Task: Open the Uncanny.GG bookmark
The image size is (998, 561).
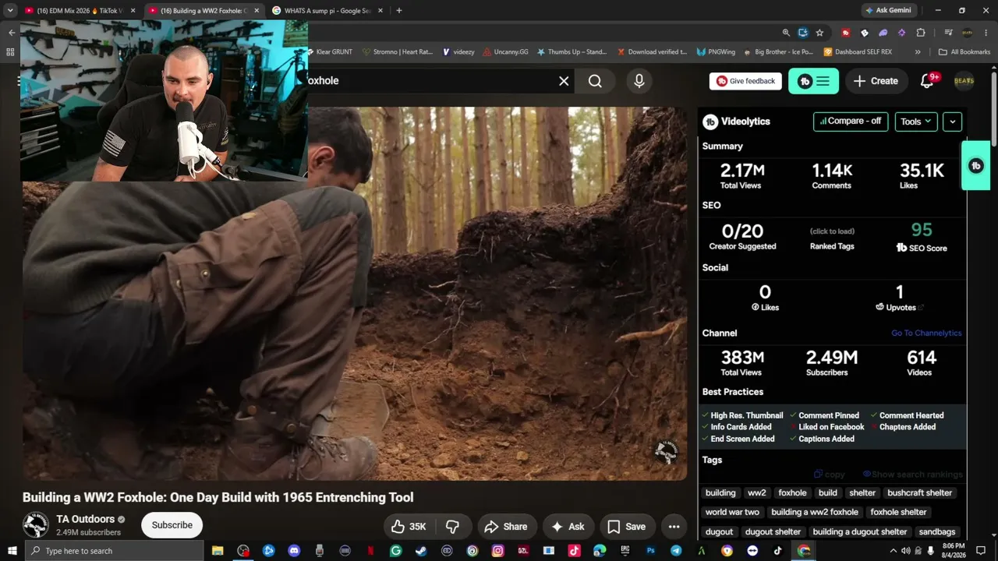Action: pos(505,52)
